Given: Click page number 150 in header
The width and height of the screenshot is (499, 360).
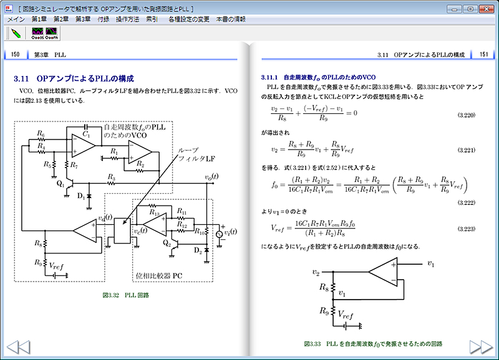Looking at the screenshot, I should 15,54.
